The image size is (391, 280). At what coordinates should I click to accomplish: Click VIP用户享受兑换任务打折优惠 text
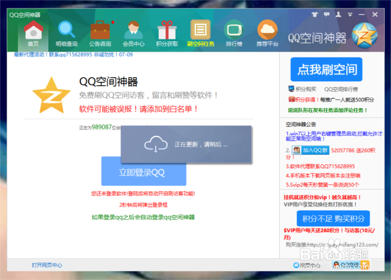(320, 204)
